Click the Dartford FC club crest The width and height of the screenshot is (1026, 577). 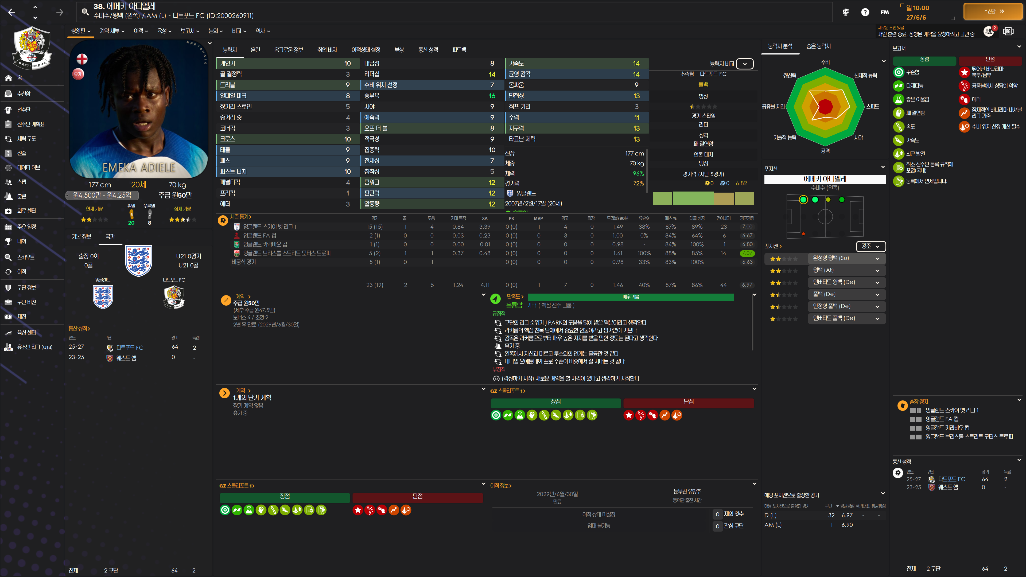(32, 48)
